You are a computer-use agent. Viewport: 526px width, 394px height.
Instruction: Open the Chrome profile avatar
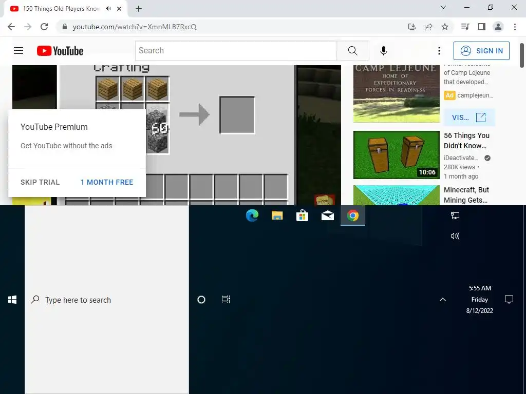(x=498, y=27)
